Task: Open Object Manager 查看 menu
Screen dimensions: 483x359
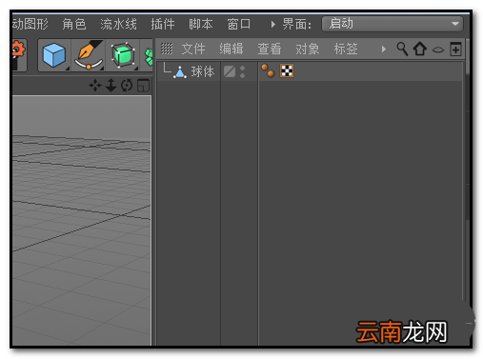Action: (x=270, y=49)
